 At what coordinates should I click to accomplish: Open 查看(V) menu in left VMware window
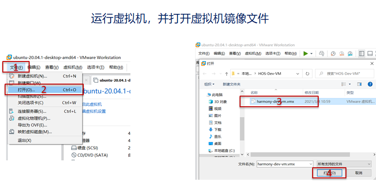tap(52, 67)
